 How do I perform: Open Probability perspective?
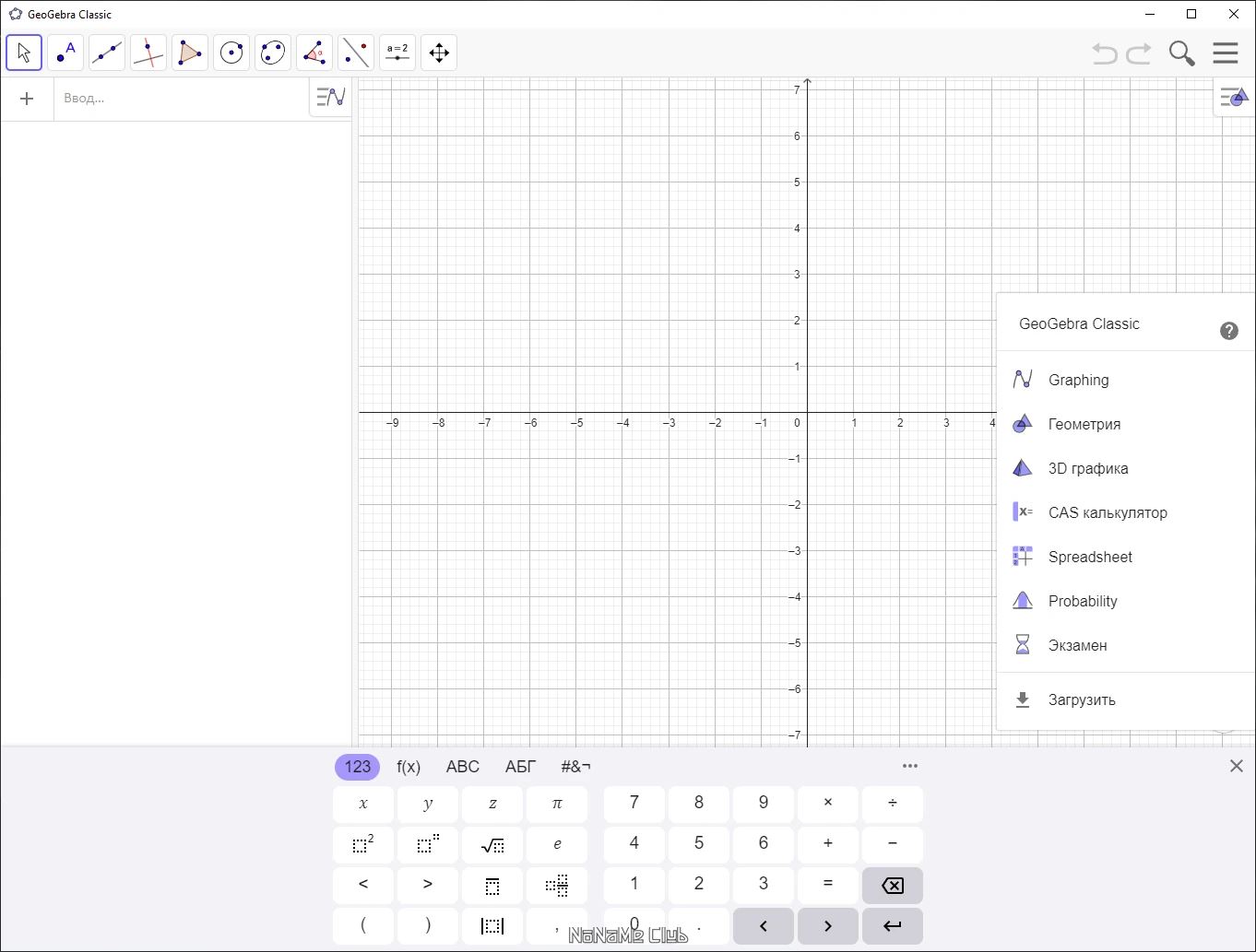pyautogui.click(x=1125, y=601)
